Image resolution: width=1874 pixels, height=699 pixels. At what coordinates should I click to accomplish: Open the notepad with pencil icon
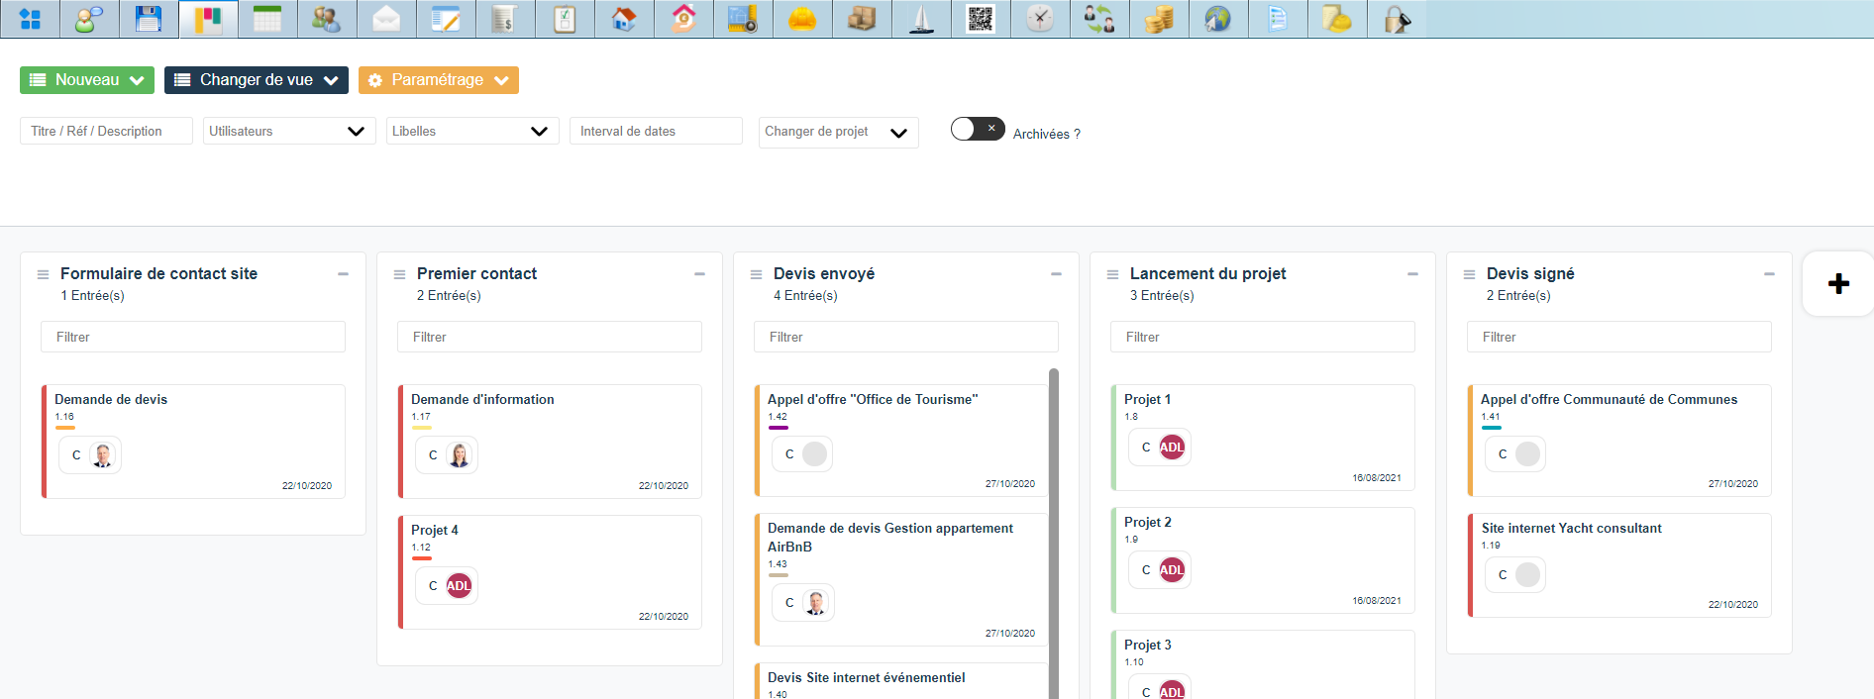coord(446,19)
